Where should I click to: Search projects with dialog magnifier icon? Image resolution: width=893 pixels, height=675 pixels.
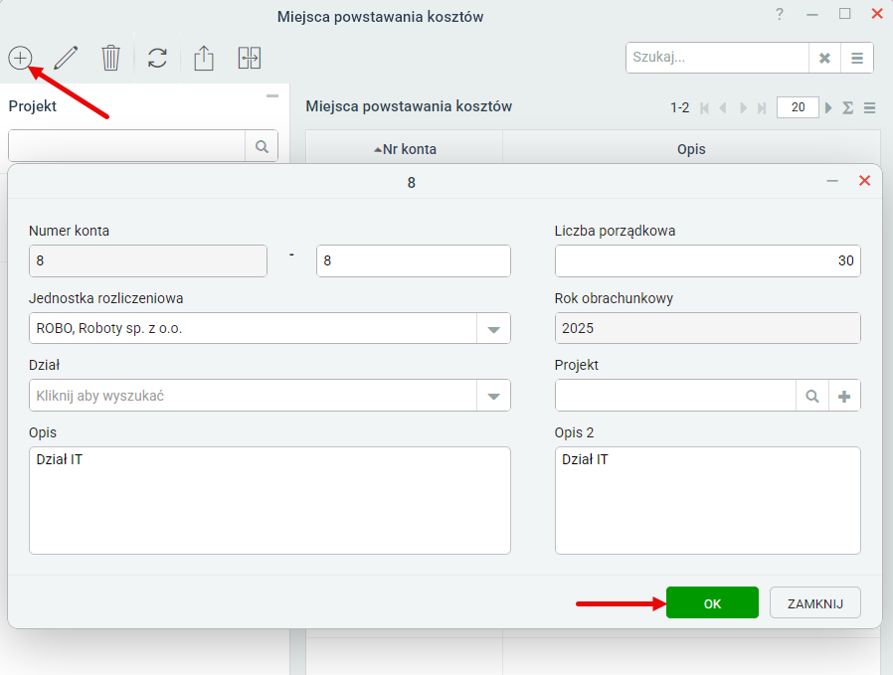coord(812,396)
